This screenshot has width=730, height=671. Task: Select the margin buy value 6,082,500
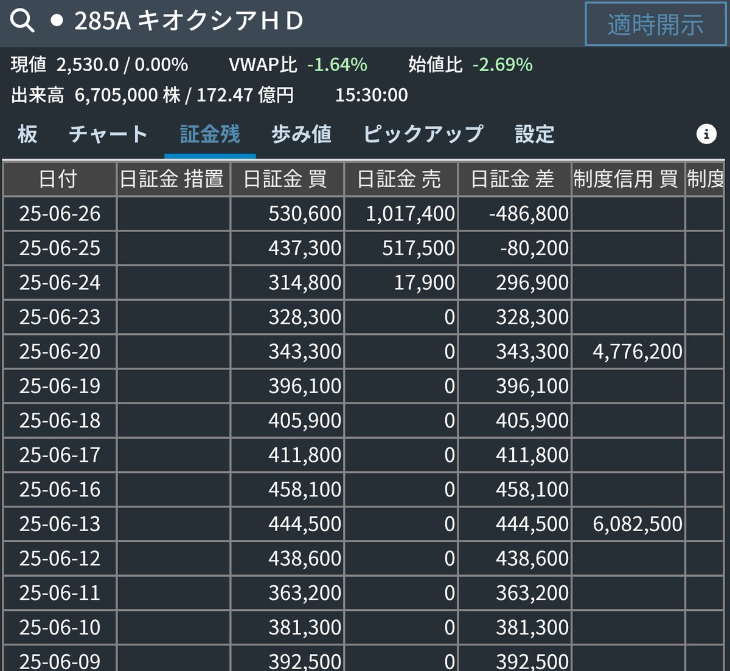click(x=638, y=524)
